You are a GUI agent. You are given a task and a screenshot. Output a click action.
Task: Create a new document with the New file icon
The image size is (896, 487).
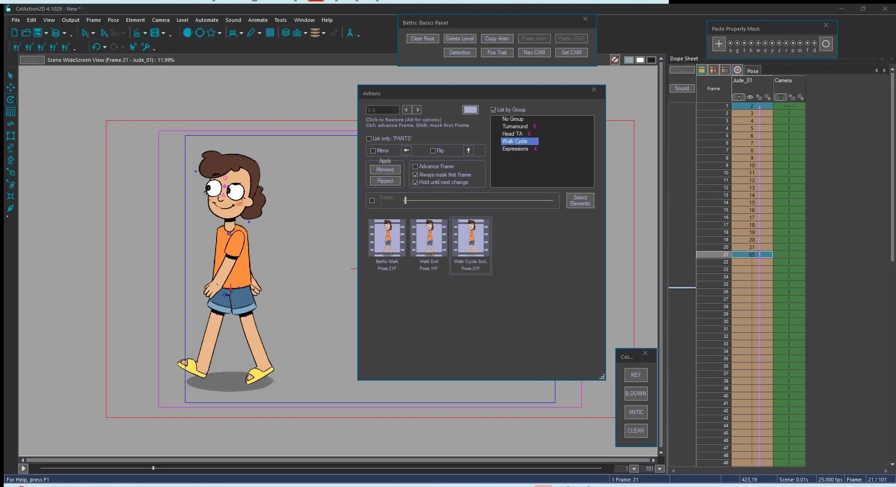pyautogui.click(x=14, y=33)
